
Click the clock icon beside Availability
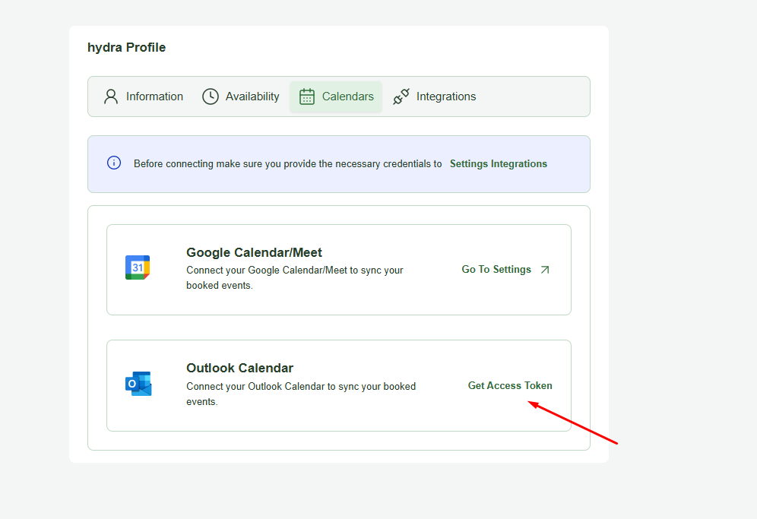211,97
